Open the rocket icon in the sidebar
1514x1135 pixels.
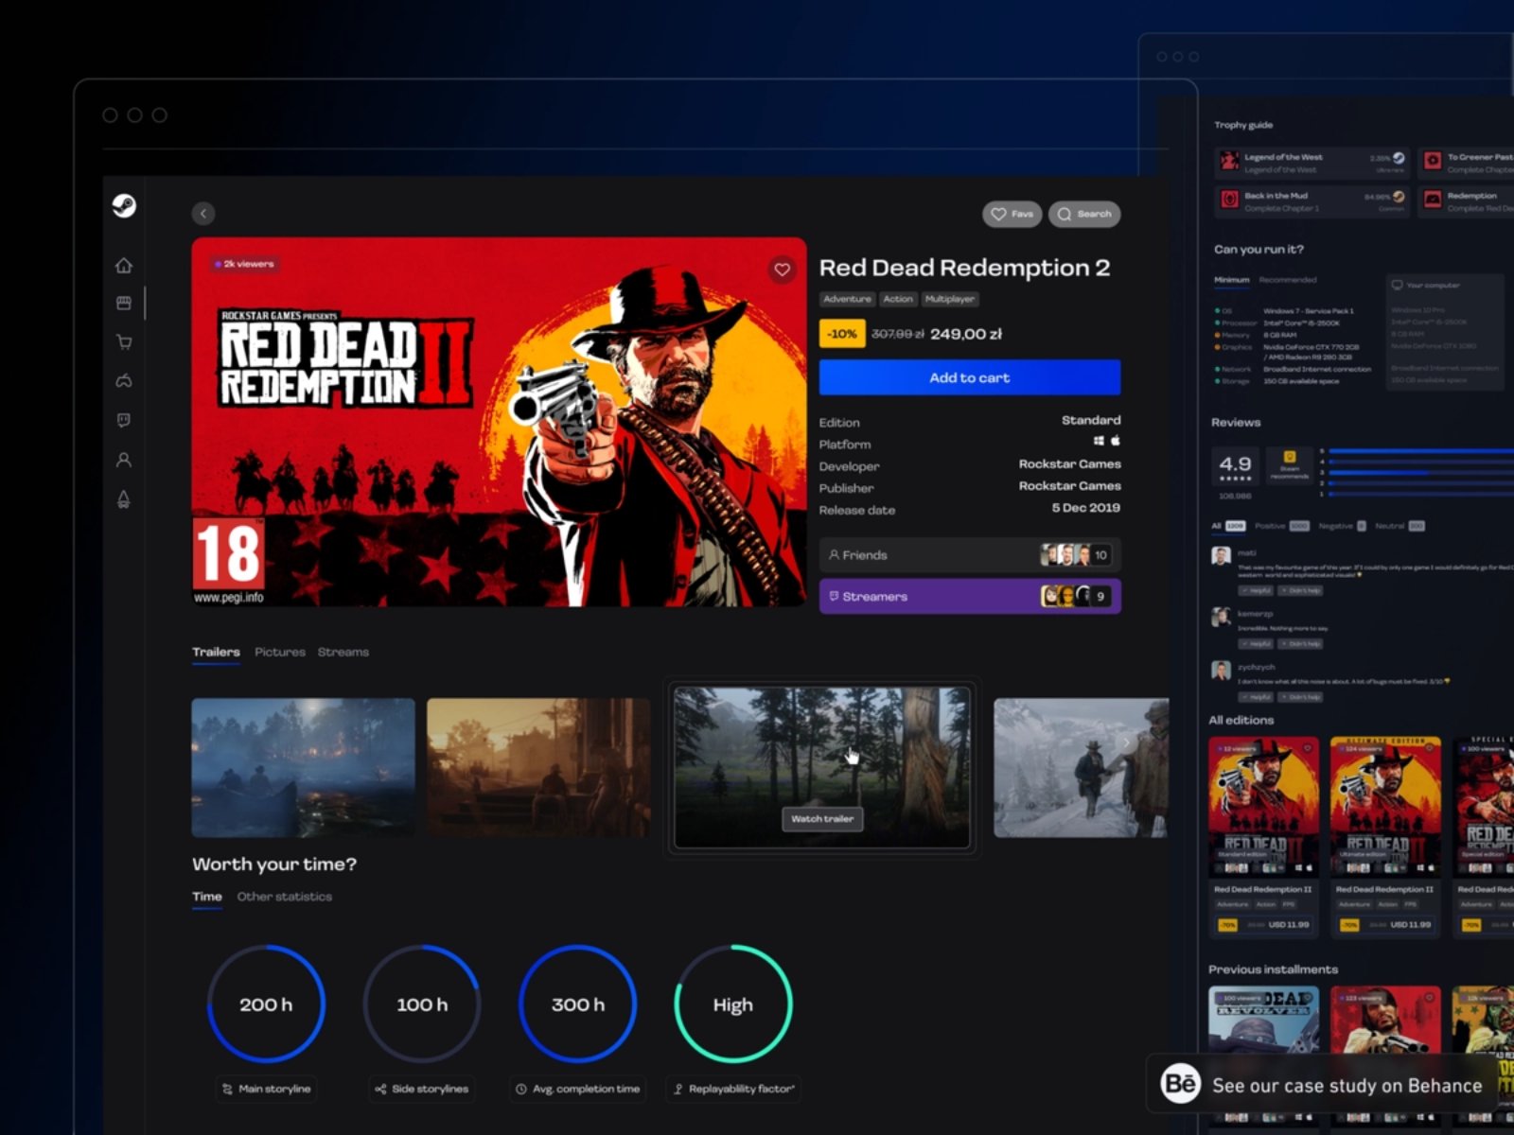(x=124, y=498)
